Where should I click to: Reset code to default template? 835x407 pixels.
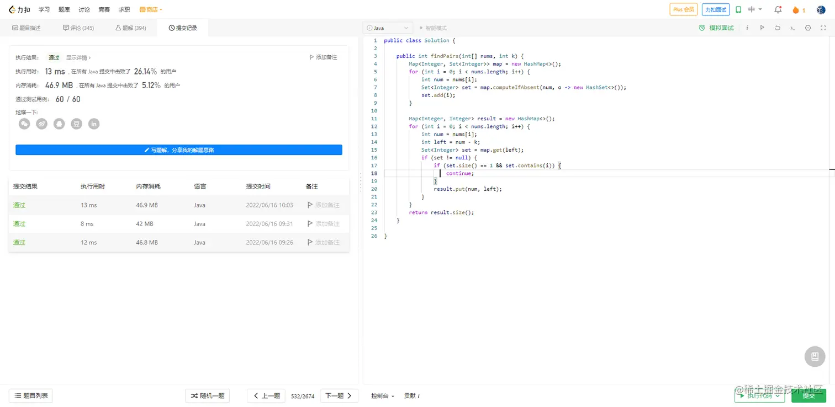tap(778, 28)
